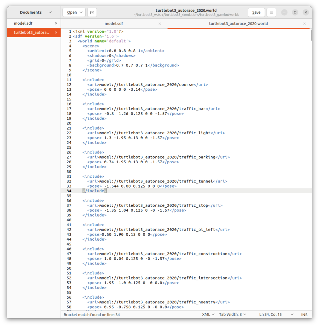Close turtlebot3_autora... in the side panel
The width and height of the screenshot is (319, 326).
(56, 32)
